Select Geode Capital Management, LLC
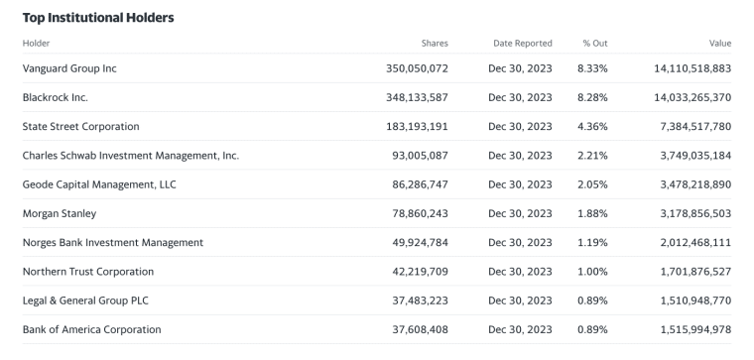This screenshot has width=754, height=360. (x=99, y=184)
